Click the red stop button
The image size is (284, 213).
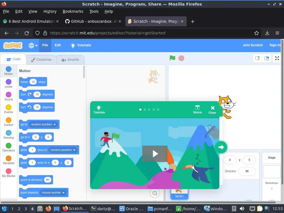[x=181, y=58]
